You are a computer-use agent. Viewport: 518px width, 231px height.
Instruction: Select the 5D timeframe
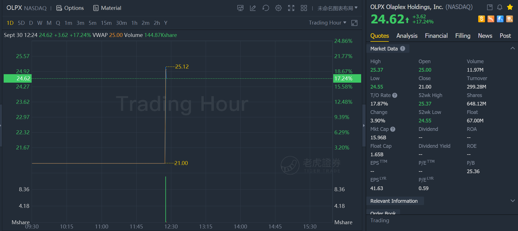tap(21, 23)
